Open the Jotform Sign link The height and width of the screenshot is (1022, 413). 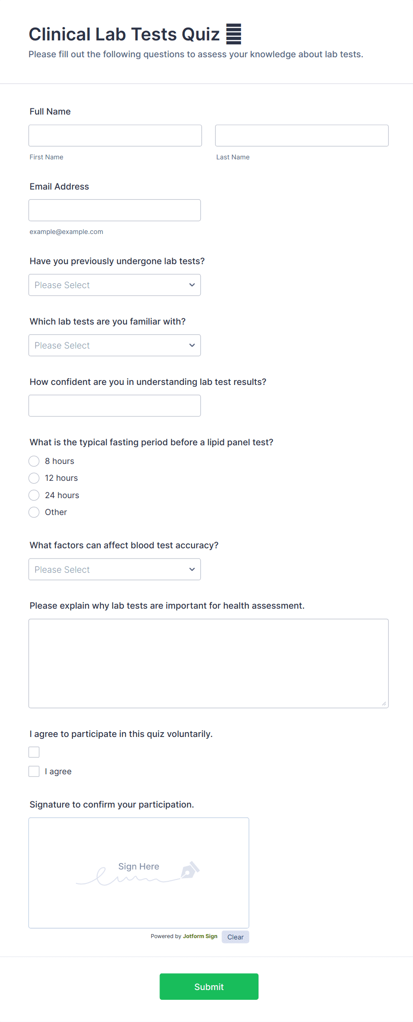click(x=200, y=936)
